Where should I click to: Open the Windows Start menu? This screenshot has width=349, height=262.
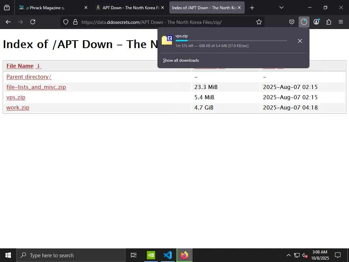click(8, 255)
